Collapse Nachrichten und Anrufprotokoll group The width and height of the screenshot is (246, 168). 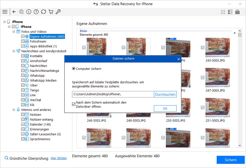[14, 51]
